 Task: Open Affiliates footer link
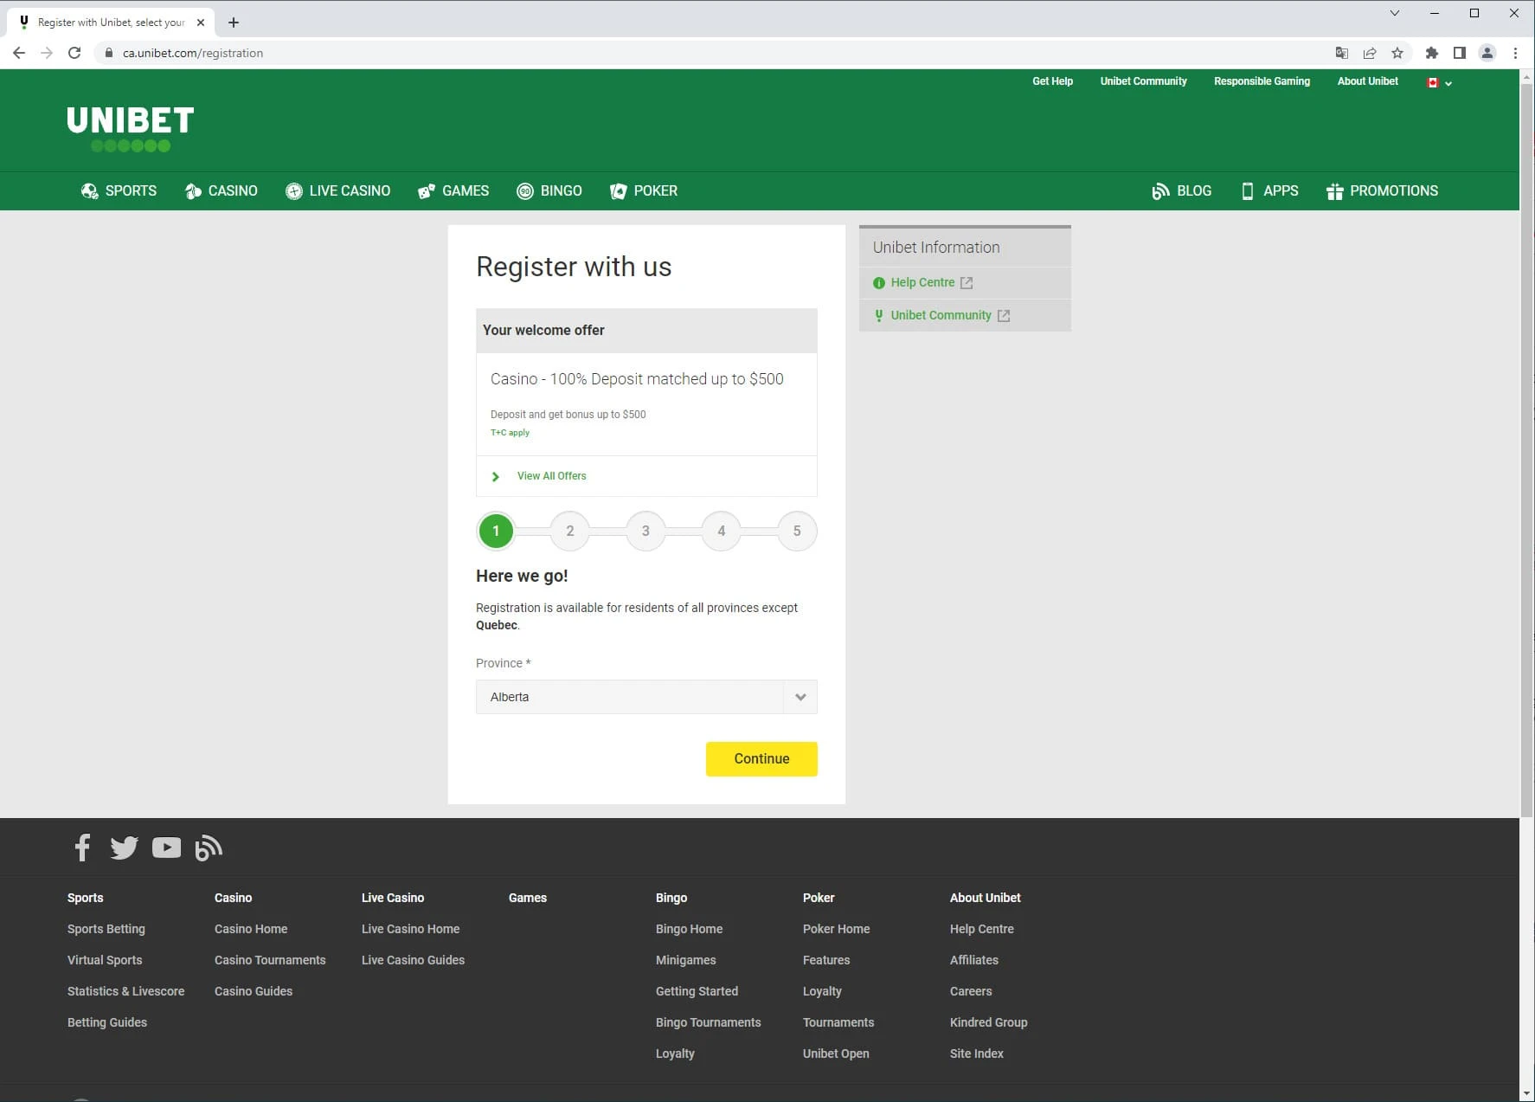pos(973,960)
